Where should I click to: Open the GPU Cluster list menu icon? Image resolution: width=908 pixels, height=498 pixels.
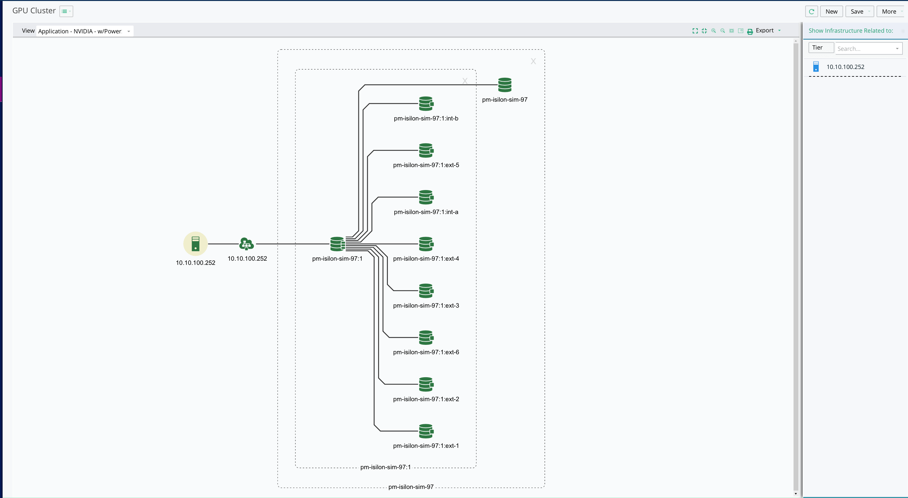(66, 11)
